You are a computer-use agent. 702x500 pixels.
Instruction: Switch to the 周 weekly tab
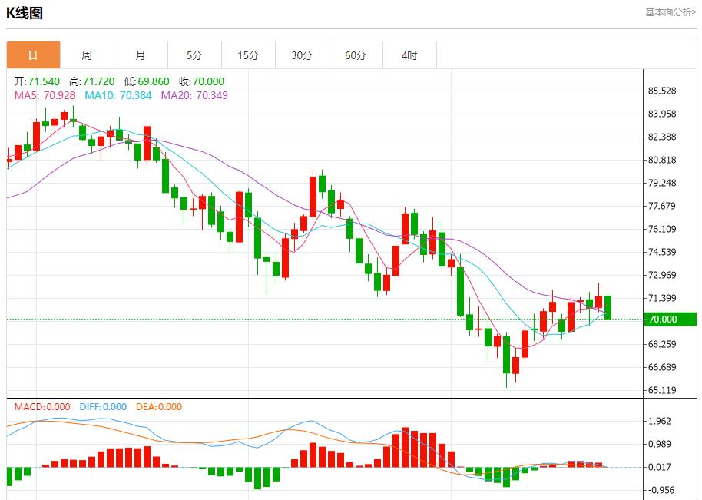click(87, 55)
